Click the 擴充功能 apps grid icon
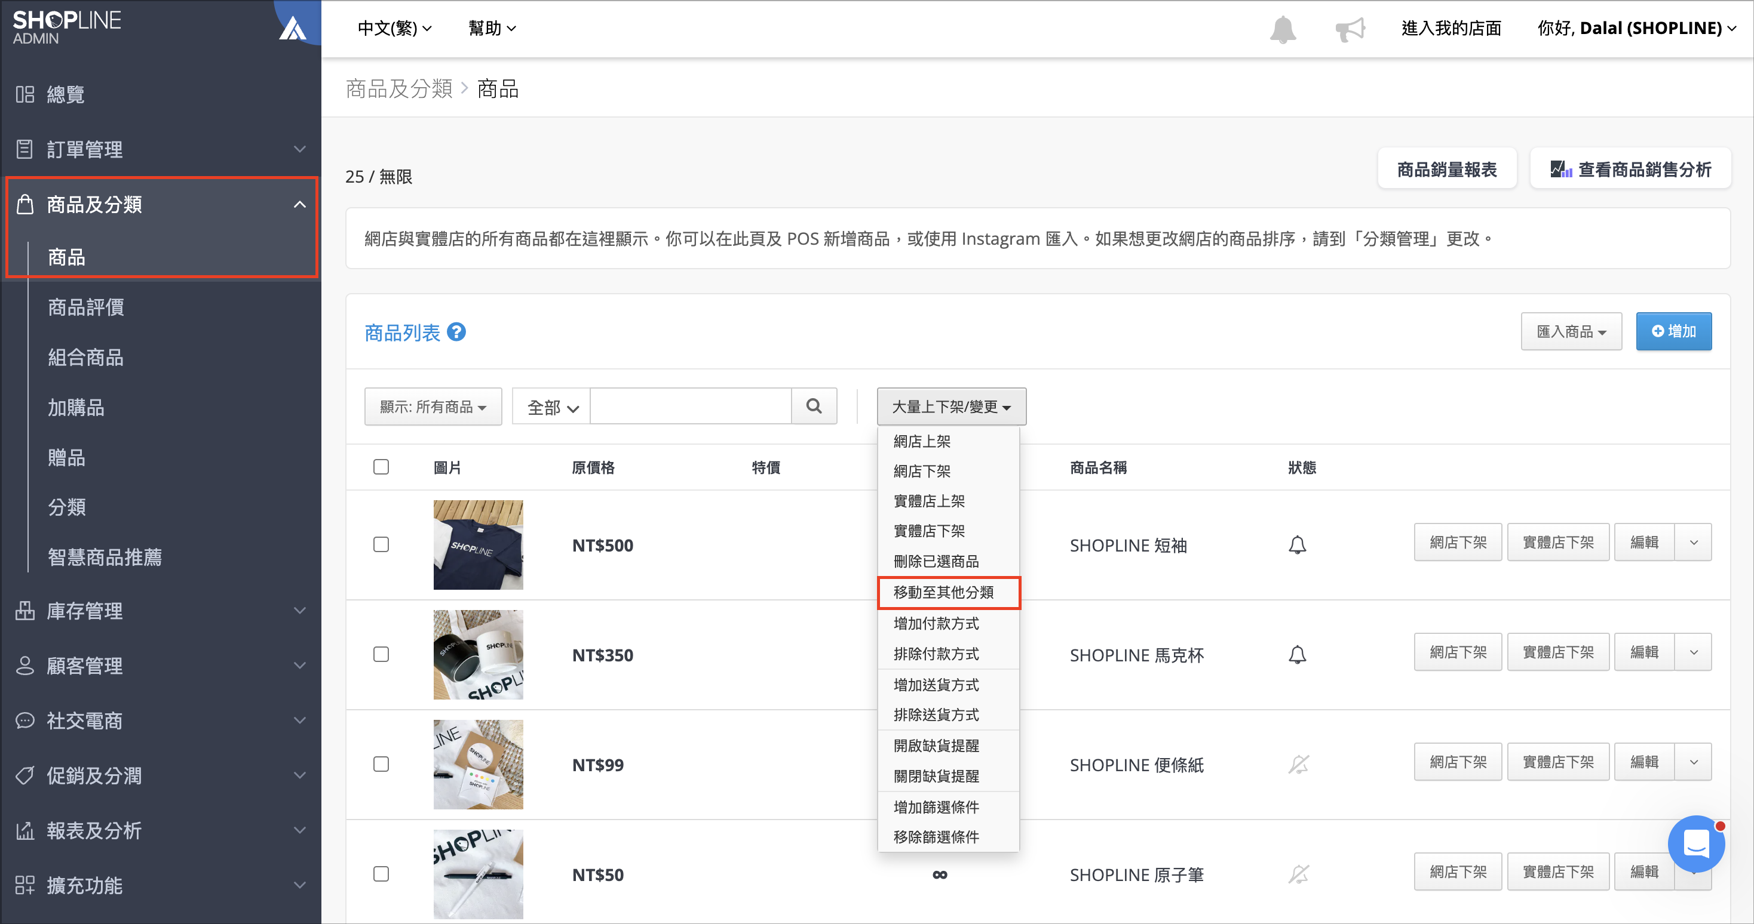Viewport: 1754px width, 924px height. [x=25, y=885]
